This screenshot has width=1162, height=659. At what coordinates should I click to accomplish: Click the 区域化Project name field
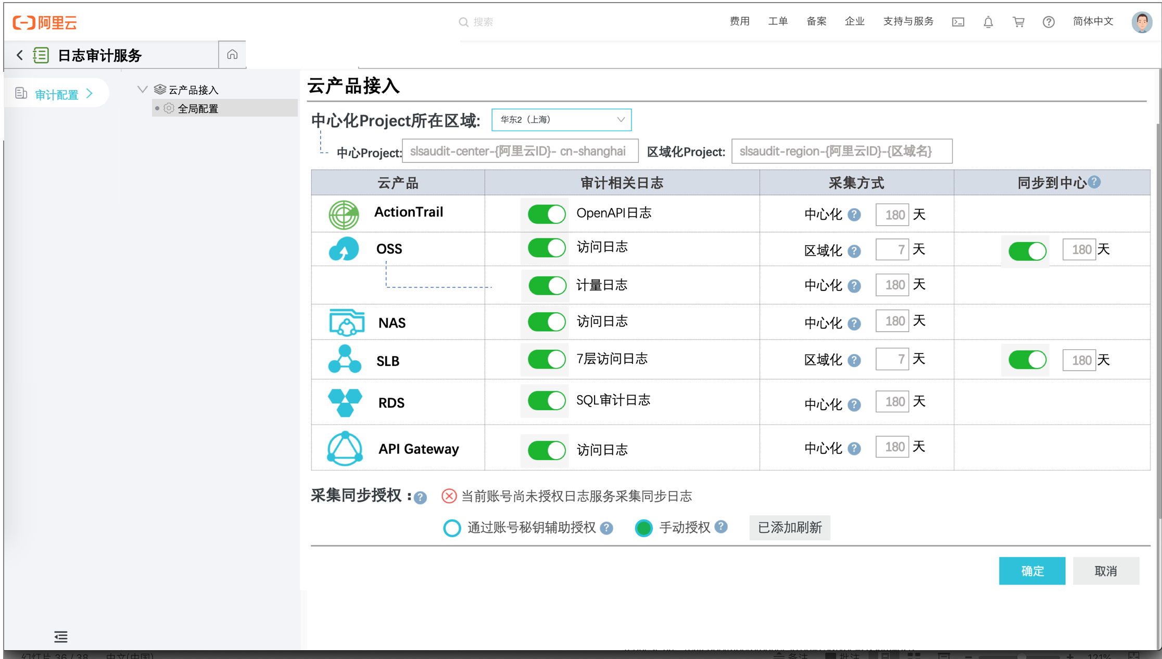842,151
